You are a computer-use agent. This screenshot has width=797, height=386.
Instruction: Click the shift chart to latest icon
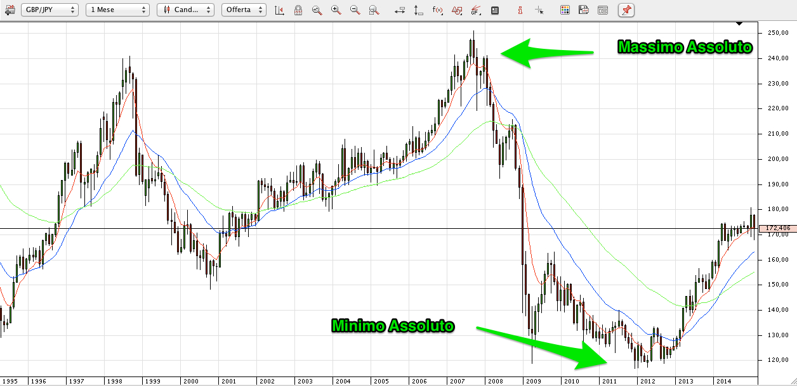279,10
